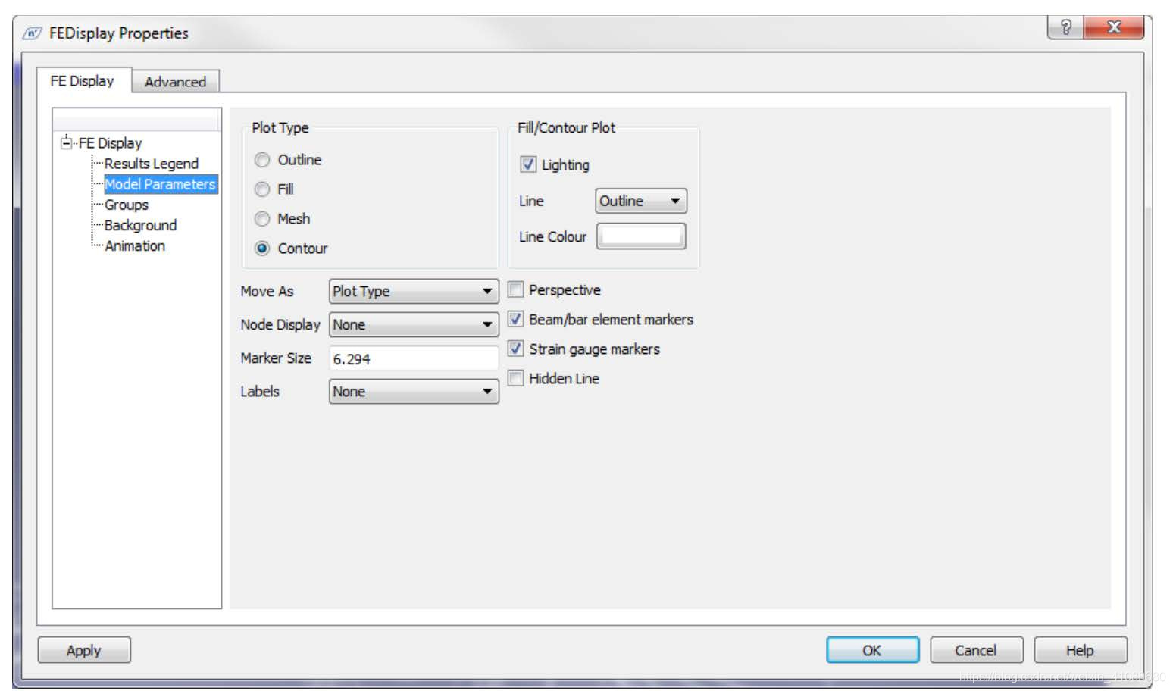Open the Labels dropdown
Screen dimensions: 1173x691
(412, 391)
